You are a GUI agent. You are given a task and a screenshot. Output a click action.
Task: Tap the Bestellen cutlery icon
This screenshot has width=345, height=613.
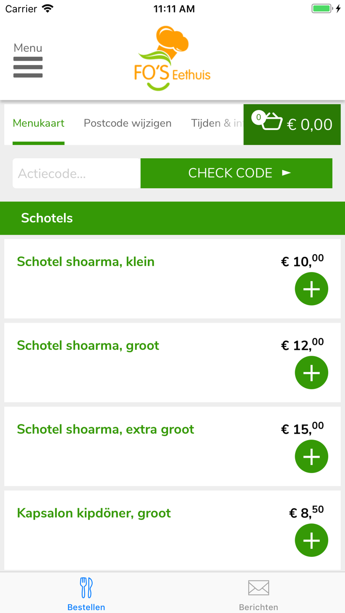pyautogui.click(x=86, y=587)
